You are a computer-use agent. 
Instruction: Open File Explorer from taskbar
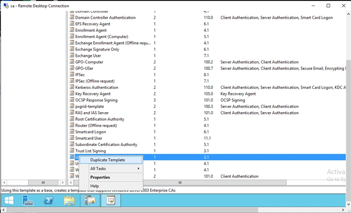click(69, 200)
